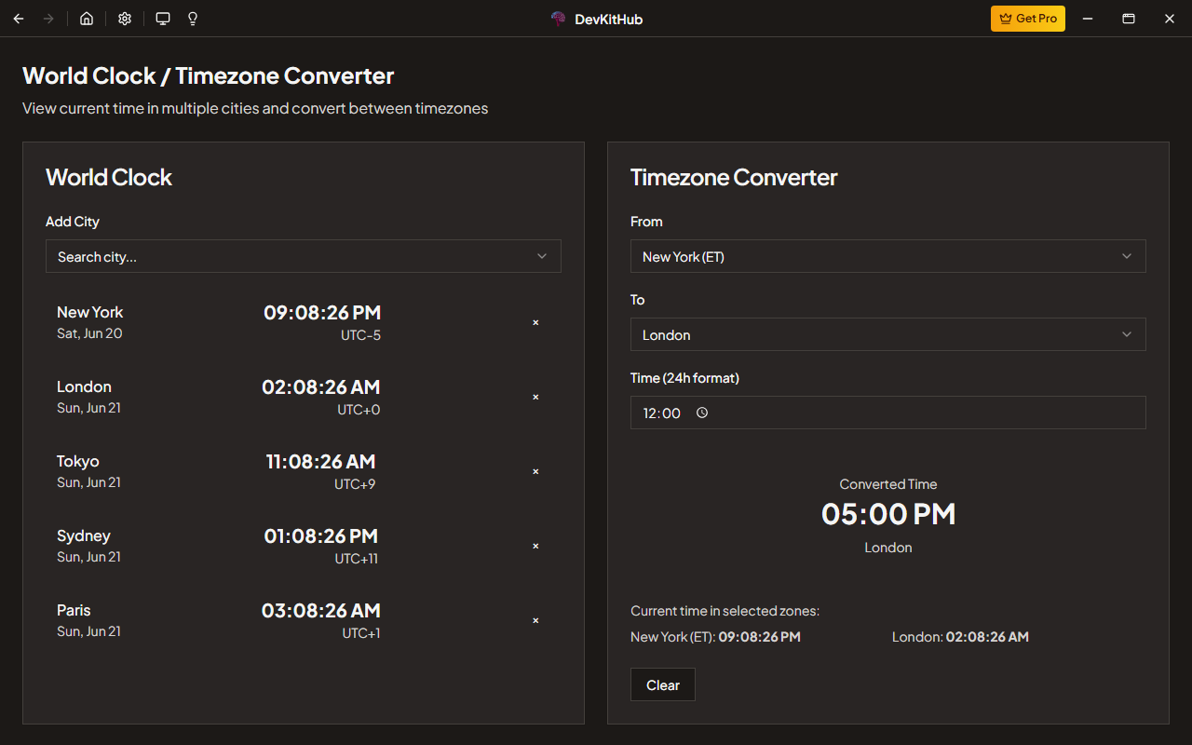Open the settings gear icon

pyautogui.click(x=125, y=19)
